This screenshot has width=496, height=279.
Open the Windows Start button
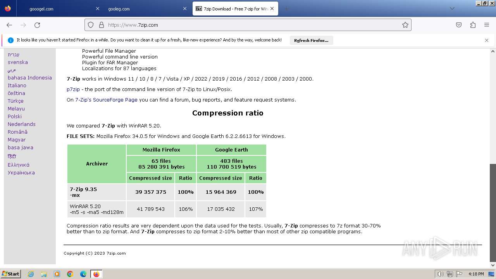(11, 274)
